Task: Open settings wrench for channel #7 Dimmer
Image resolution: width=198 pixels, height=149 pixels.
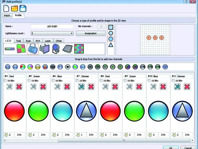Action: click(x=81, y=87)
